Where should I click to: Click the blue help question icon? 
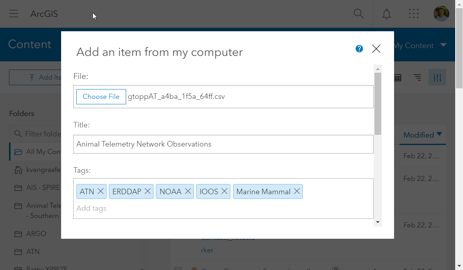(359, 49)
